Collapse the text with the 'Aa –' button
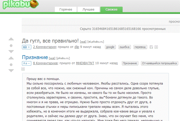The width and height of the screenshot is (180, 121). [27, 63]
